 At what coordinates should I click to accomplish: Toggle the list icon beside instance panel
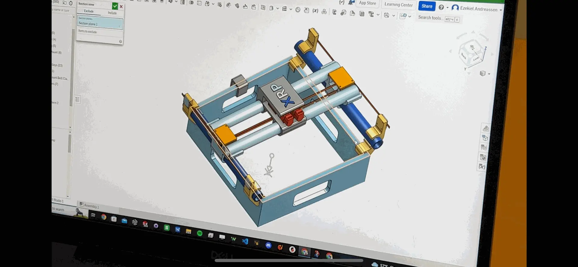click(77, 100)
